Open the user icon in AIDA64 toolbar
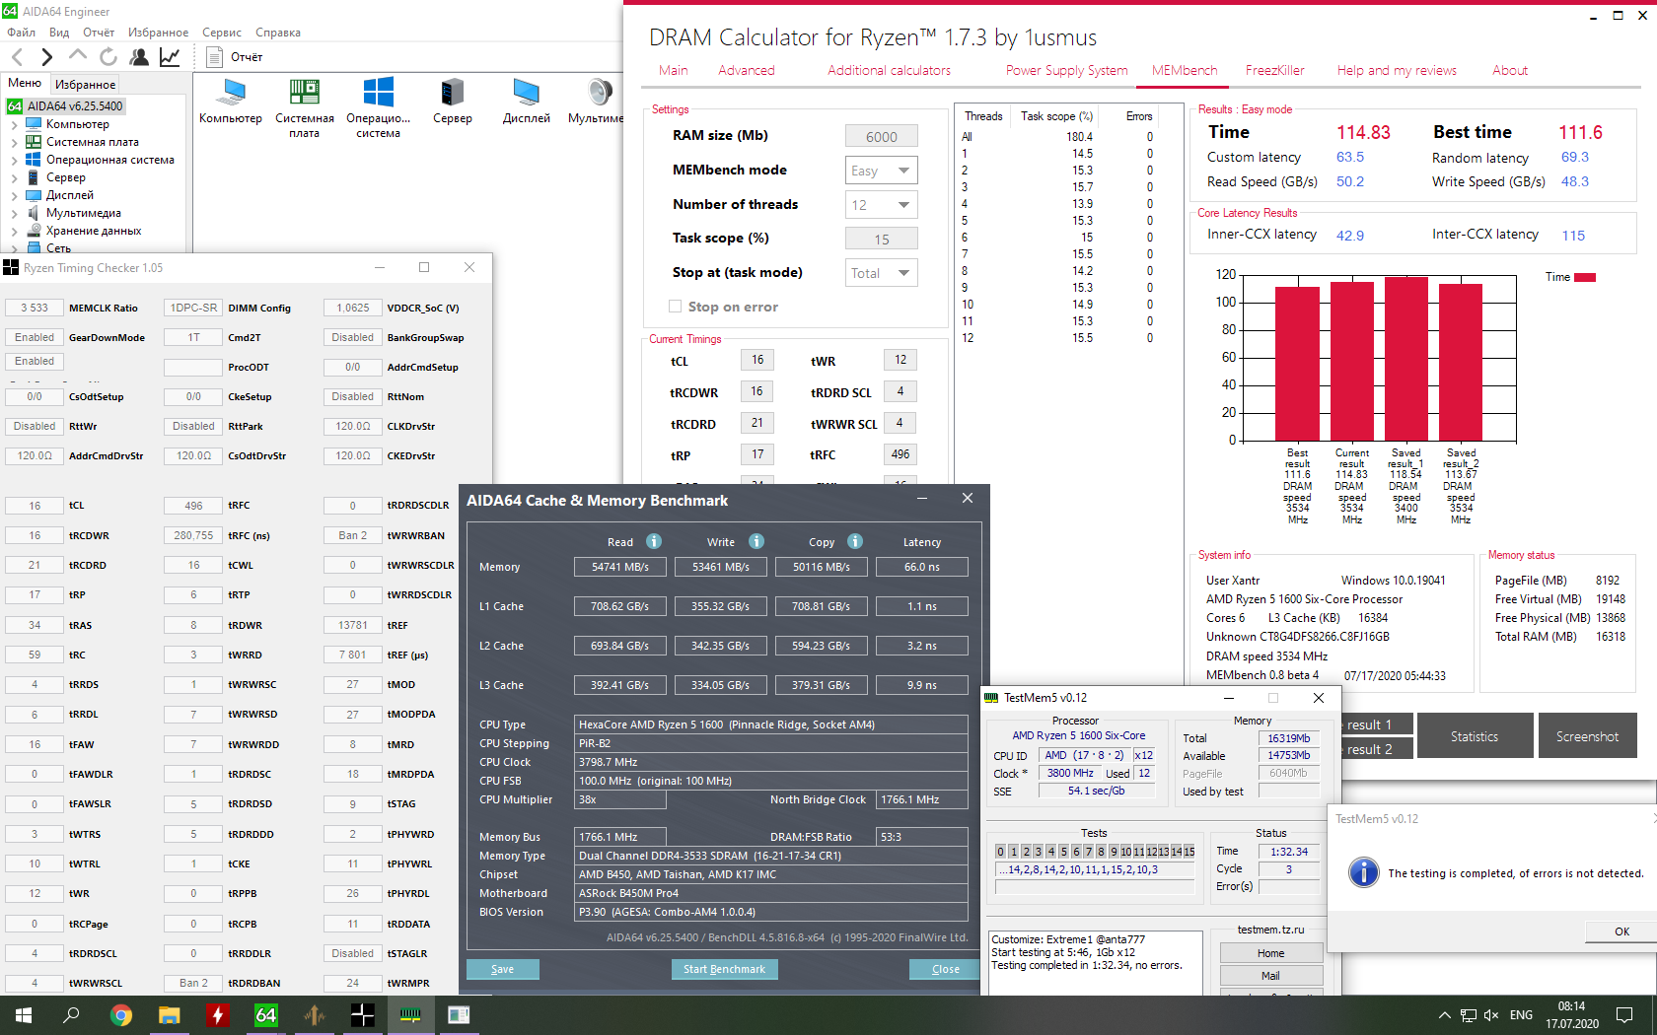 [139, 57]
